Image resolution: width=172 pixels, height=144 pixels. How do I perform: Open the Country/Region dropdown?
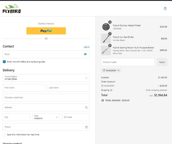point(46,78)
